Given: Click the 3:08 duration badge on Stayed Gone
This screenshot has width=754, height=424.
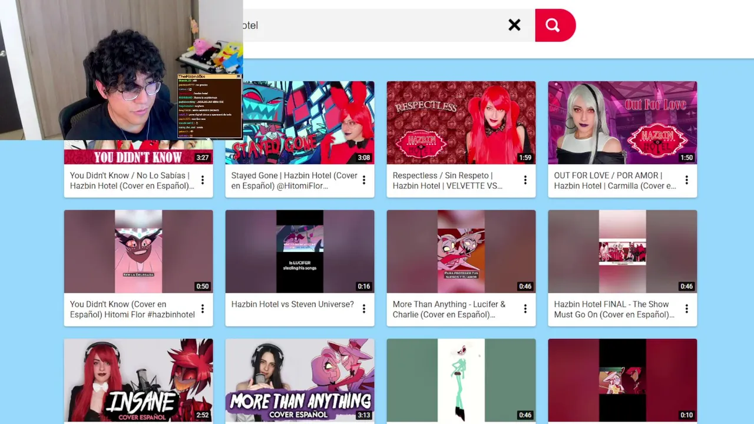Looking at the screenshot, I should click(364, 158).
